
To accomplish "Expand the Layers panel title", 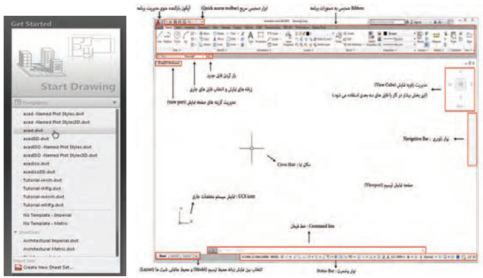I will [x=309, y=50].
